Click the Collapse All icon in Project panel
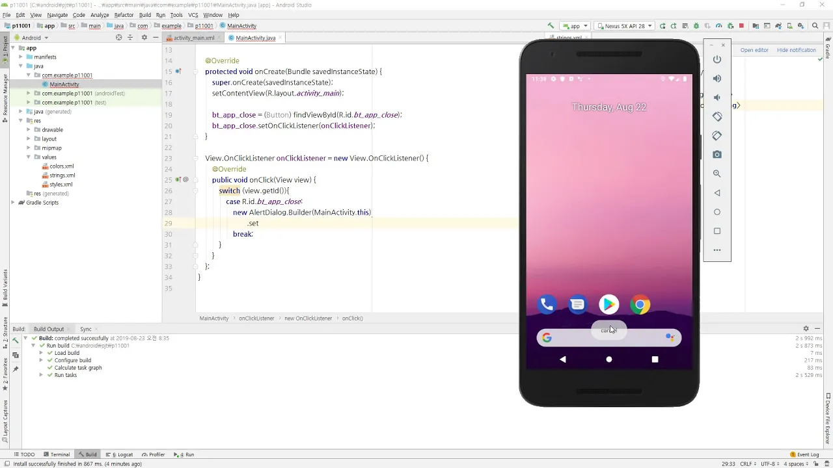Viewport: 833px width, 468px height. click(130, 38)
